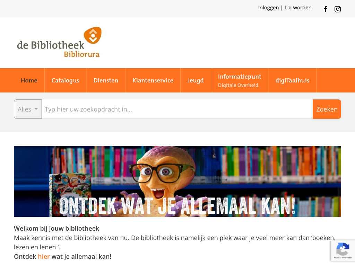The height and width of the screenshot is (266, 355).
Task: Open the Facebook icon link
Action: [325, 9]
